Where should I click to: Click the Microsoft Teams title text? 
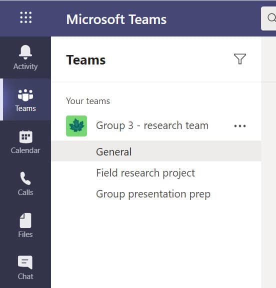116,19
